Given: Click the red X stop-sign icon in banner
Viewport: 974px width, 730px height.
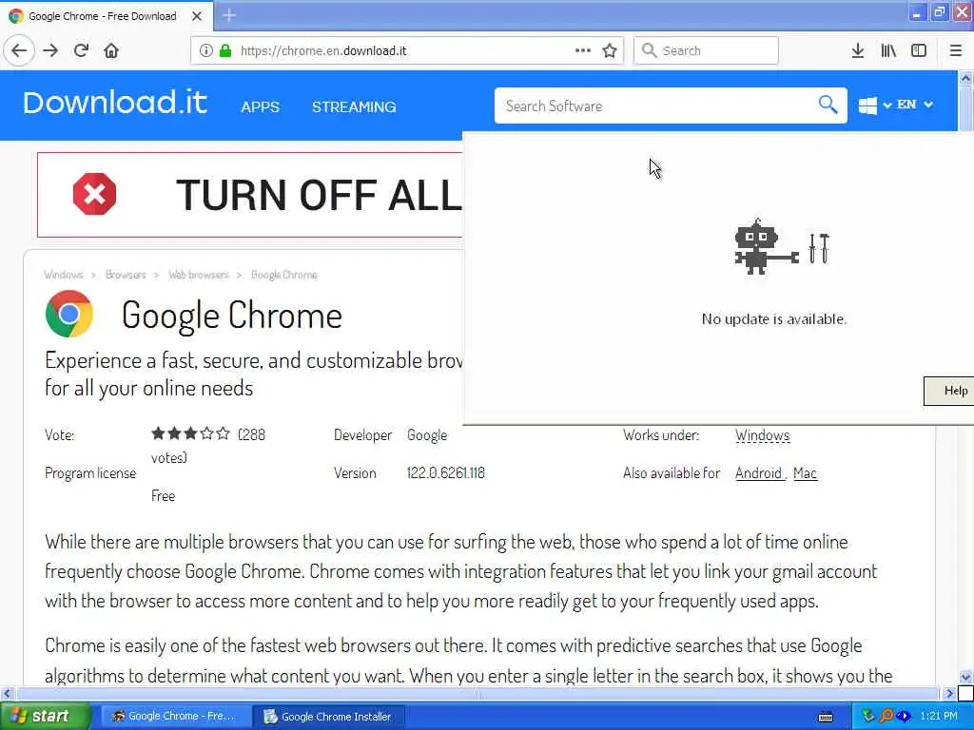Looking at the screenshot, I should point(94,194).
